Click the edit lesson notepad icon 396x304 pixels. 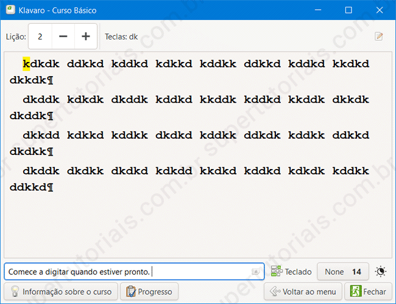379,36
